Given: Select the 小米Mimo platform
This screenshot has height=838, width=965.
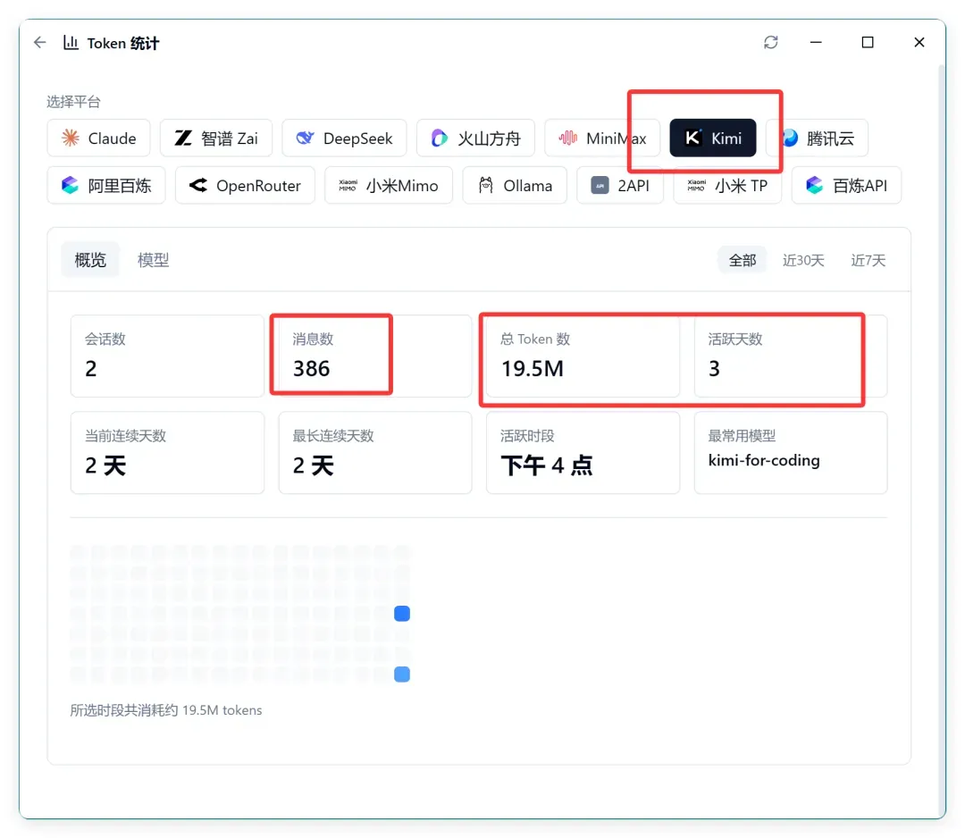Looking at the screenshot, I should [x=389, y=185].
